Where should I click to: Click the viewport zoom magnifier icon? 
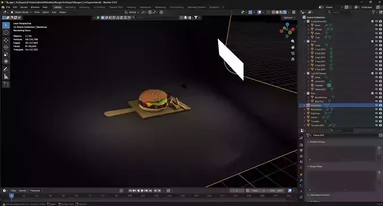point(292,41)
